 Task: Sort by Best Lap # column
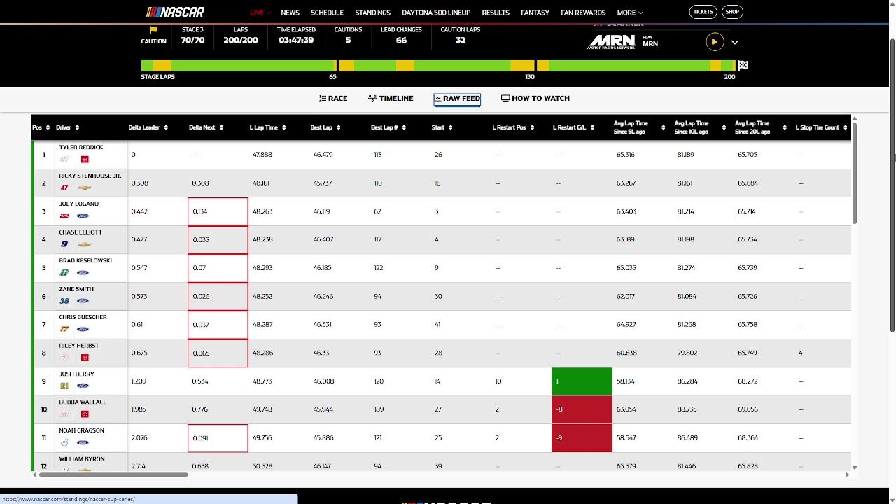point(388,127)
